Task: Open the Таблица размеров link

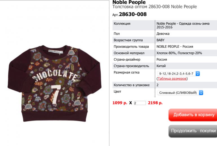Action: coord(172,79)
